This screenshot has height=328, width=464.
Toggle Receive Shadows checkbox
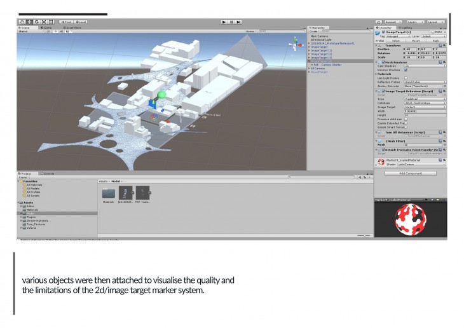[406, 70]
